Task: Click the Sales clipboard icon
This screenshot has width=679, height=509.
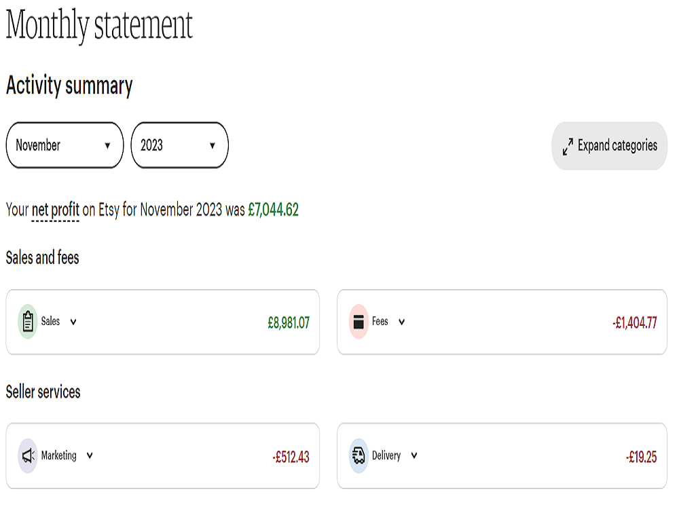Action: click(28, 322)
